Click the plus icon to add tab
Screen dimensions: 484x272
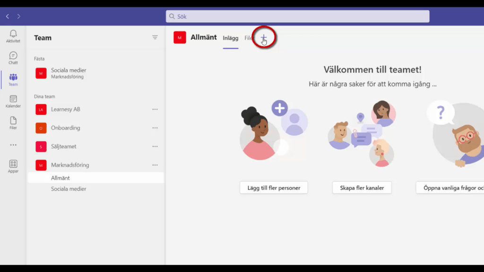tap(264, 38)
